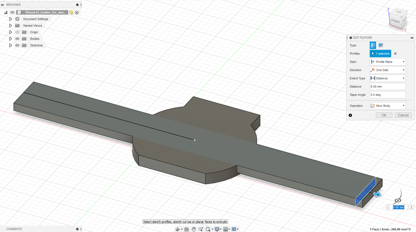The image size is (416, 232).
Task: Choose the Thin Extrude type icon
Action: pos(381,45)
